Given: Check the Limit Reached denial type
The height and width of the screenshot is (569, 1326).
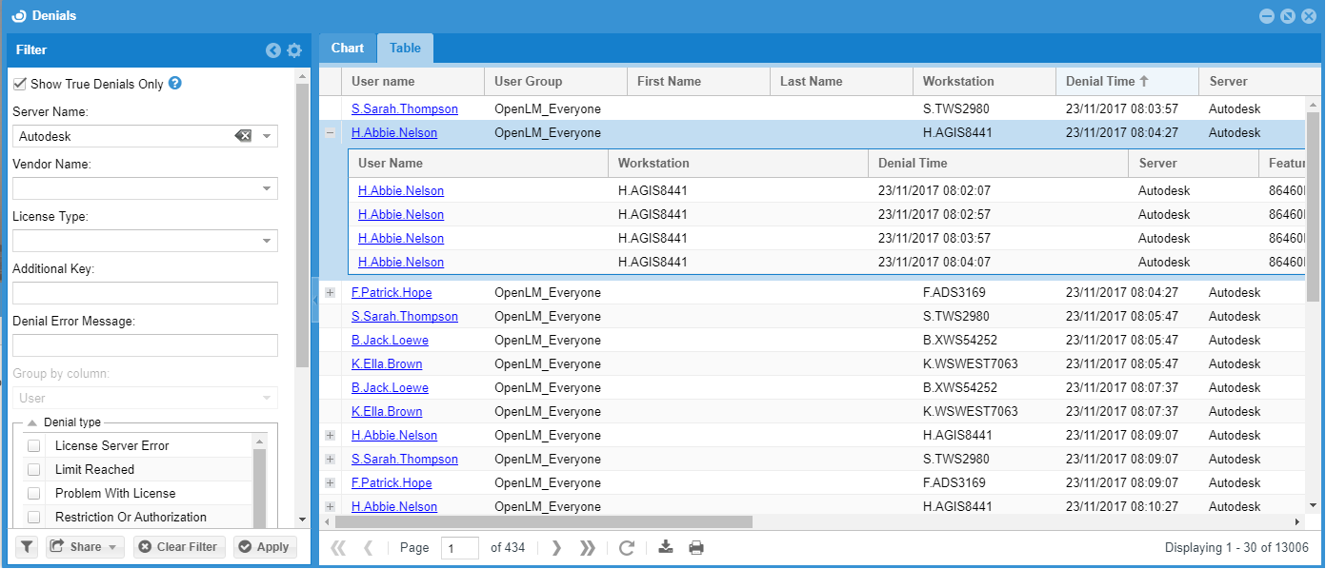Looking at the screenshot, I should [x=34, y=469].
